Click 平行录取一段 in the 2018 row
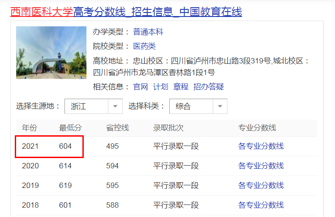This screenshot has width=335, height=217. [x=176, y=205]
